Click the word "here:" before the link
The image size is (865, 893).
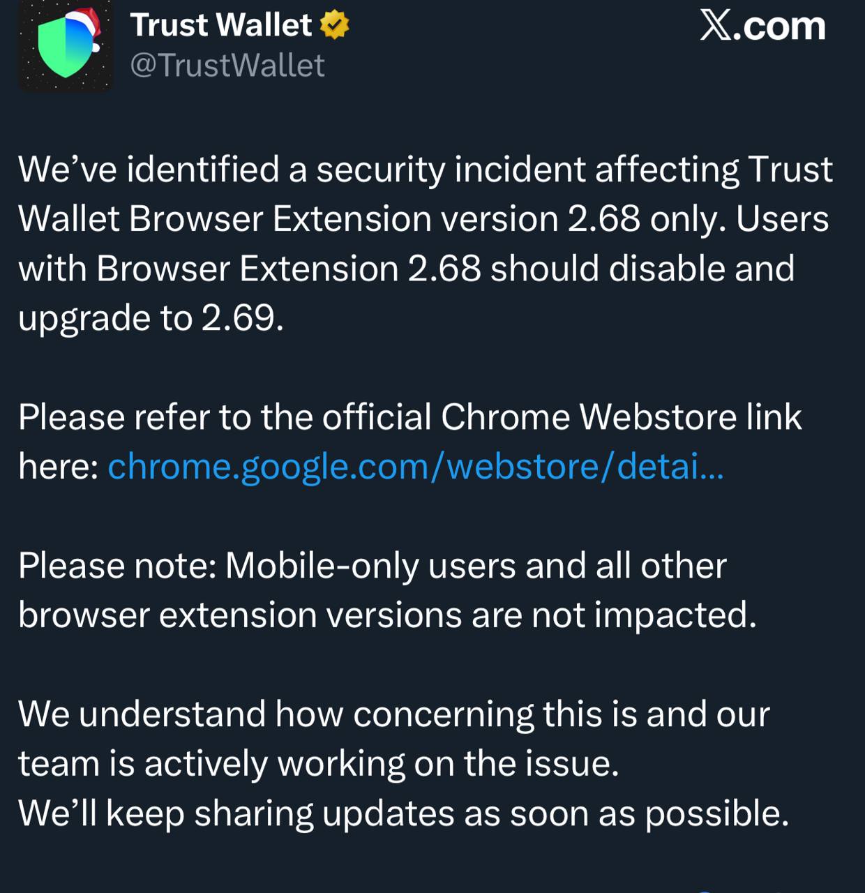click(x=58, y=466)
